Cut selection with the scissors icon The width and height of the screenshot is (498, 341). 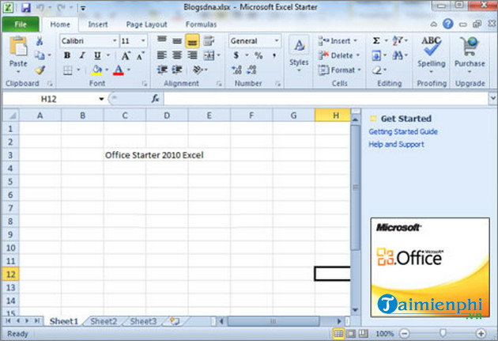point(40,41)
